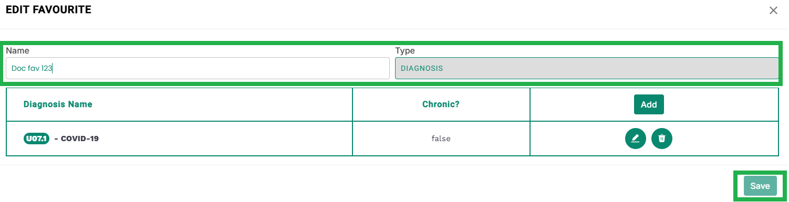Save the favourite changes
Viewport: 789px width, 202px height.
760,186
